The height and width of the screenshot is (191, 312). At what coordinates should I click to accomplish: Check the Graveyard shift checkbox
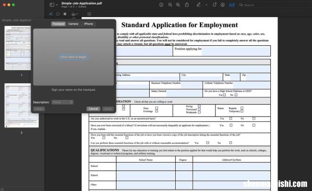pyautogui.click(x=199, y=109)
